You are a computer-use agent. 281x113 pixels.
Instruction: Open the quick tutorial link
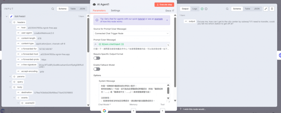[x=141, y=19]
